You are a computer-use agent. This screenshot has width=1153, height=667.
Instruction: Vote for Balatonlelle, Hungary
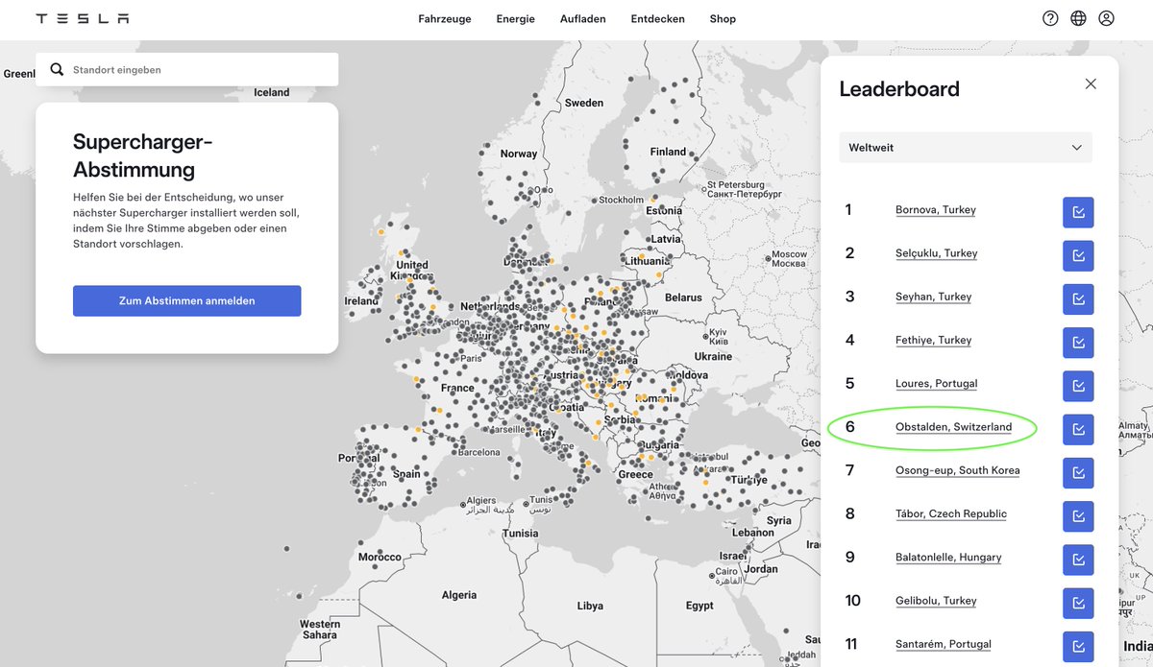click(x=1078, y=560)
